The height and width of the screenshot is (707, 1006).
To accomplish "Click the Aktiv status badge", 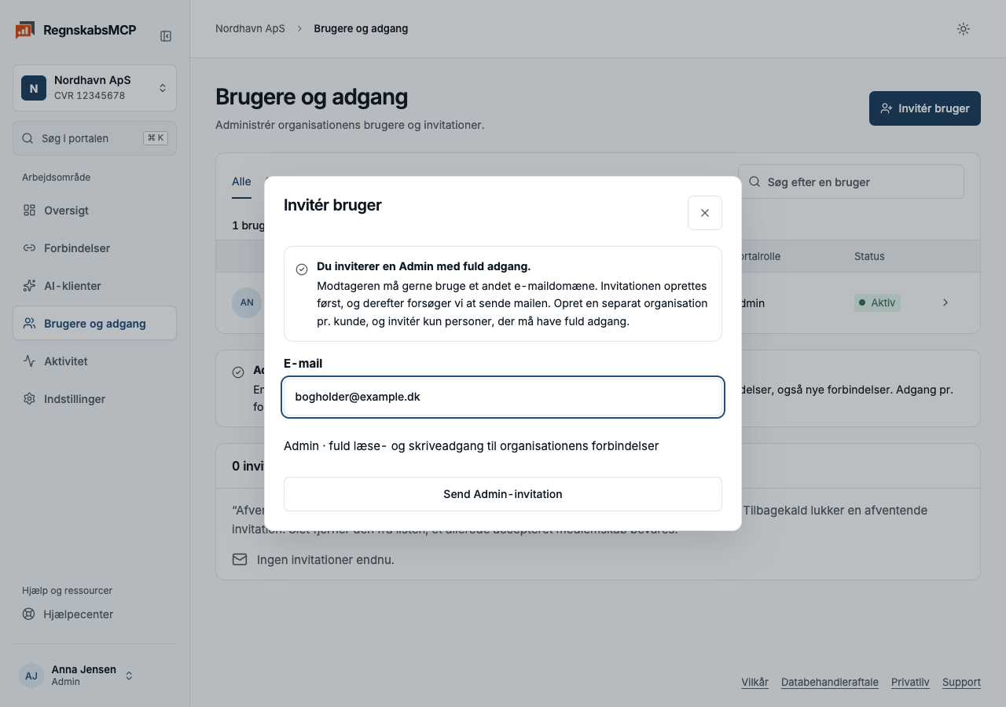I will (877, 302).
